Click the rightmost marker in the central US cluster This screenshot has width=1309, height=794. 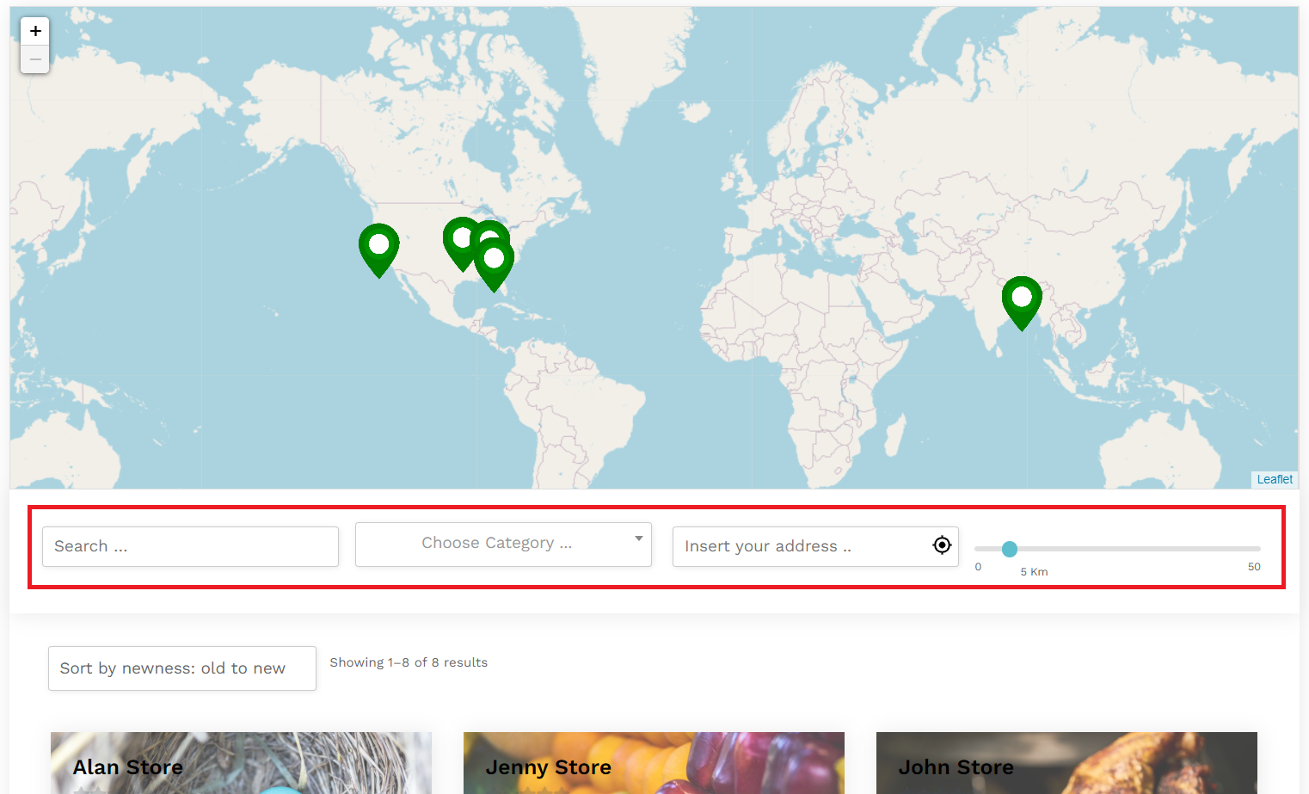(x=490, y=237)
